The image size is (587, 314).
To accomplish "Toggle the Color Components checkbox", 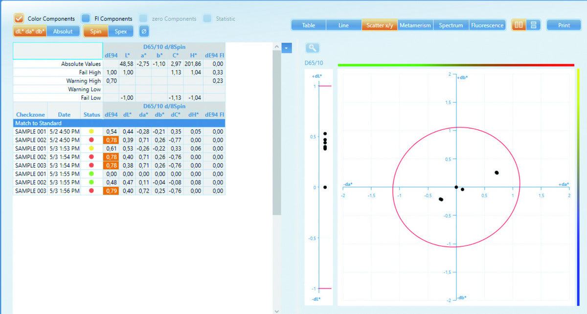I will click(x=19, y=19).
